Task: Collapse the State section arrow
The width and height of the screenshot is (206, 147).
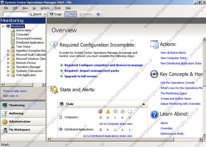Action: coord(144,104)
